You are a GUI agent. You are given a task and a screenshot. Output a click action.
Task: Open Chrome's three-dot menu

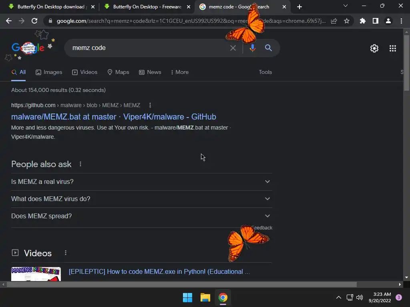click(401, 21)
